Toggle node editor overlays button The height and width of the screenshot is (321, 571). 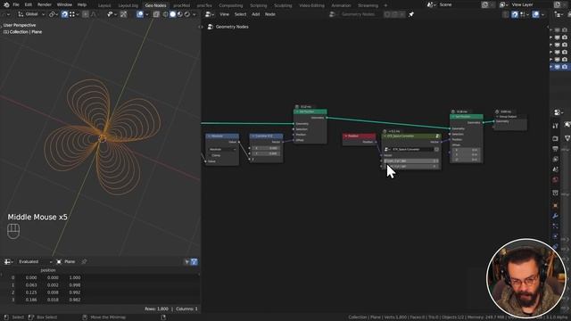tap(535, 14)
